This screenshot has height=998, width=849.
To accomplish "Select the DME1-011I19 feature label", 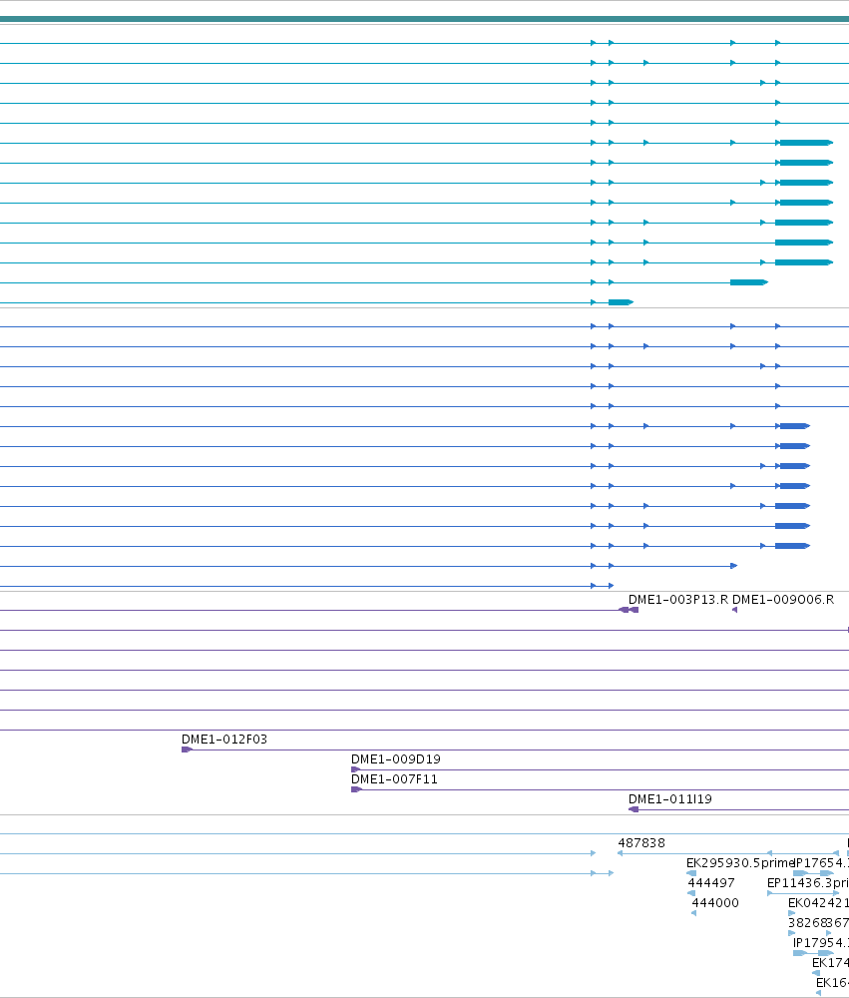I will [x=669, y=798].
